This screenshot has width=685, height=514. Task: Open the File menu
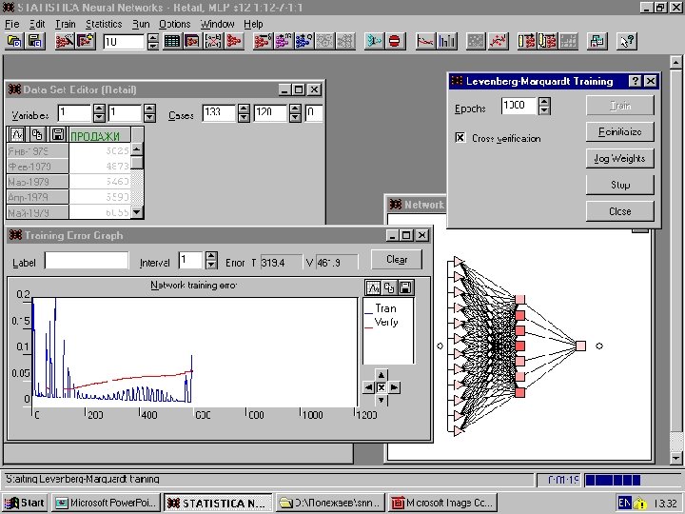coord(11,24)
